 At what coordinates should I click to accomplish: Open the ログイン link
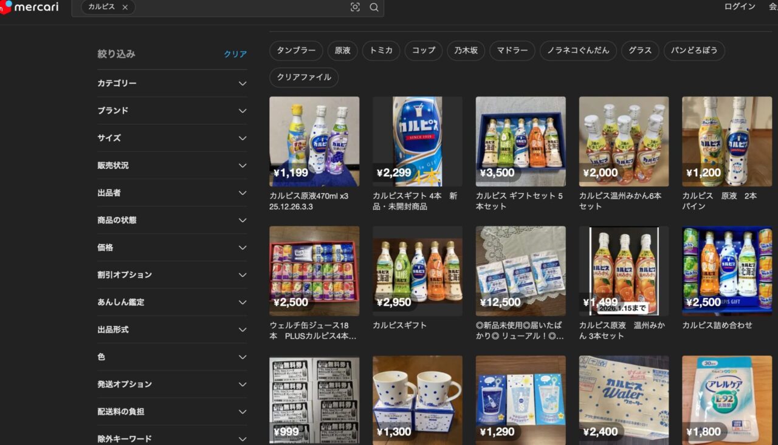740,7
